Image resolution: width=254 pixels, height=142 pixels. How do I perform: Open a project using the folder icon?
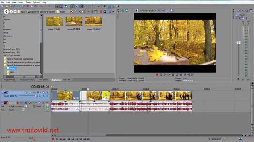6,6
